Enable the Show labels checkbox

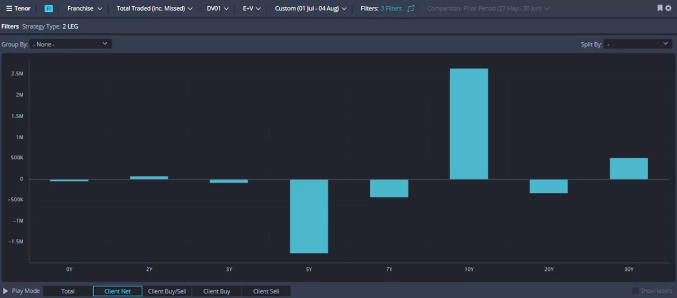click(635, 291)
